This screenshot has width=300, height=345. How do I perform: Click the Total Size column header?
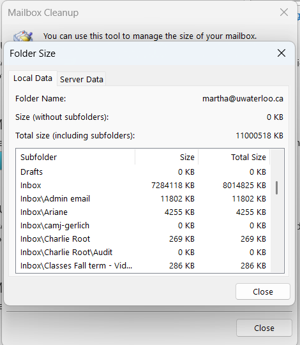(x=234, y=157)
